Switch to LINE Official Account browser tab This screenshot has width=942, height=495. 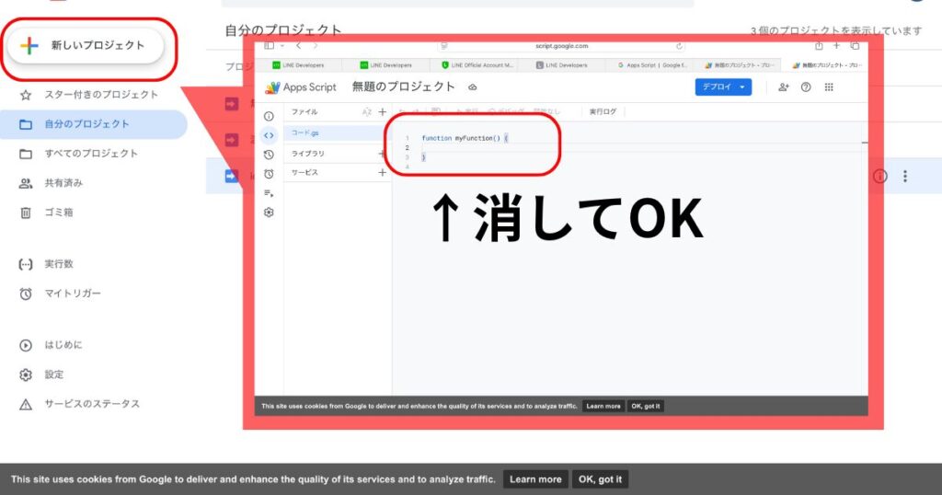[x=477, y=65]
